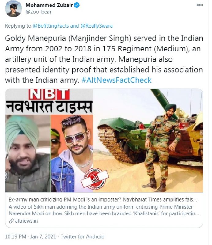This screenshot has height=245, width=212.
Task: Click the link icon beside altnews.in
Action: 11,221
